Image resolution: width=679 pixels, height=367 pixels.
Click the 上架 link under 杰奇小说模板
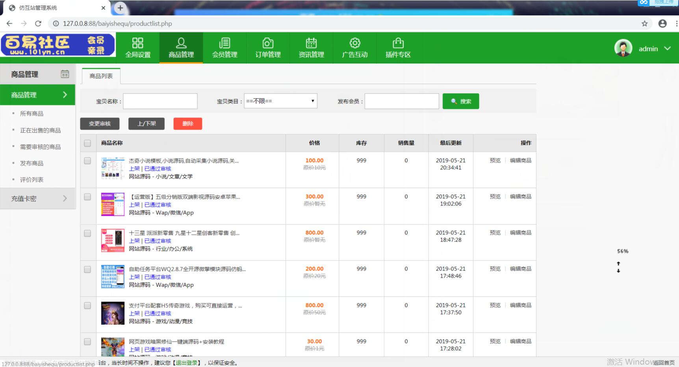[x=134, y=169]
